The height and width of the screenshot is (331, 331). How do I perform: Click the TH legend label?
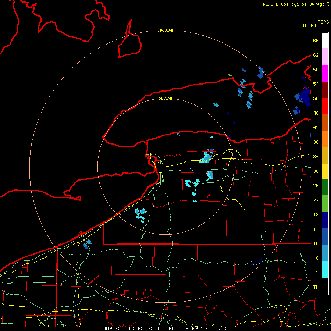click(x=316, y=287)
